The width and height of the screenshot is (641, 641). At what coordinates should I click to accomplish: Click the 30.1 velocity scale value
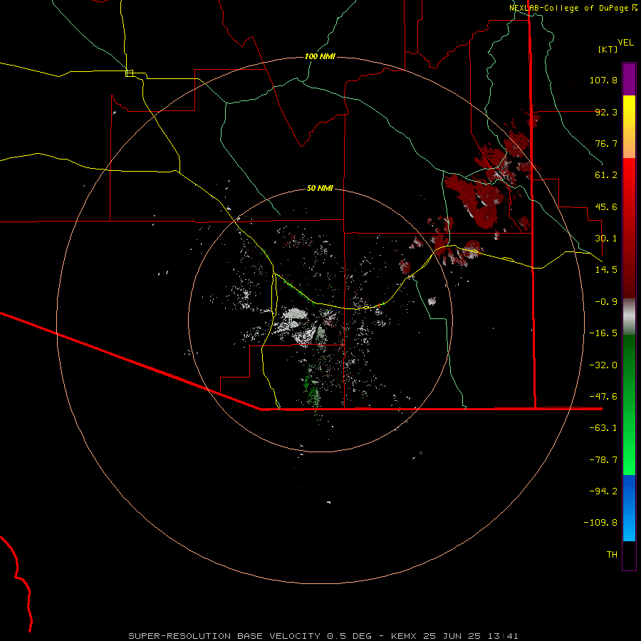coord(606,239)
